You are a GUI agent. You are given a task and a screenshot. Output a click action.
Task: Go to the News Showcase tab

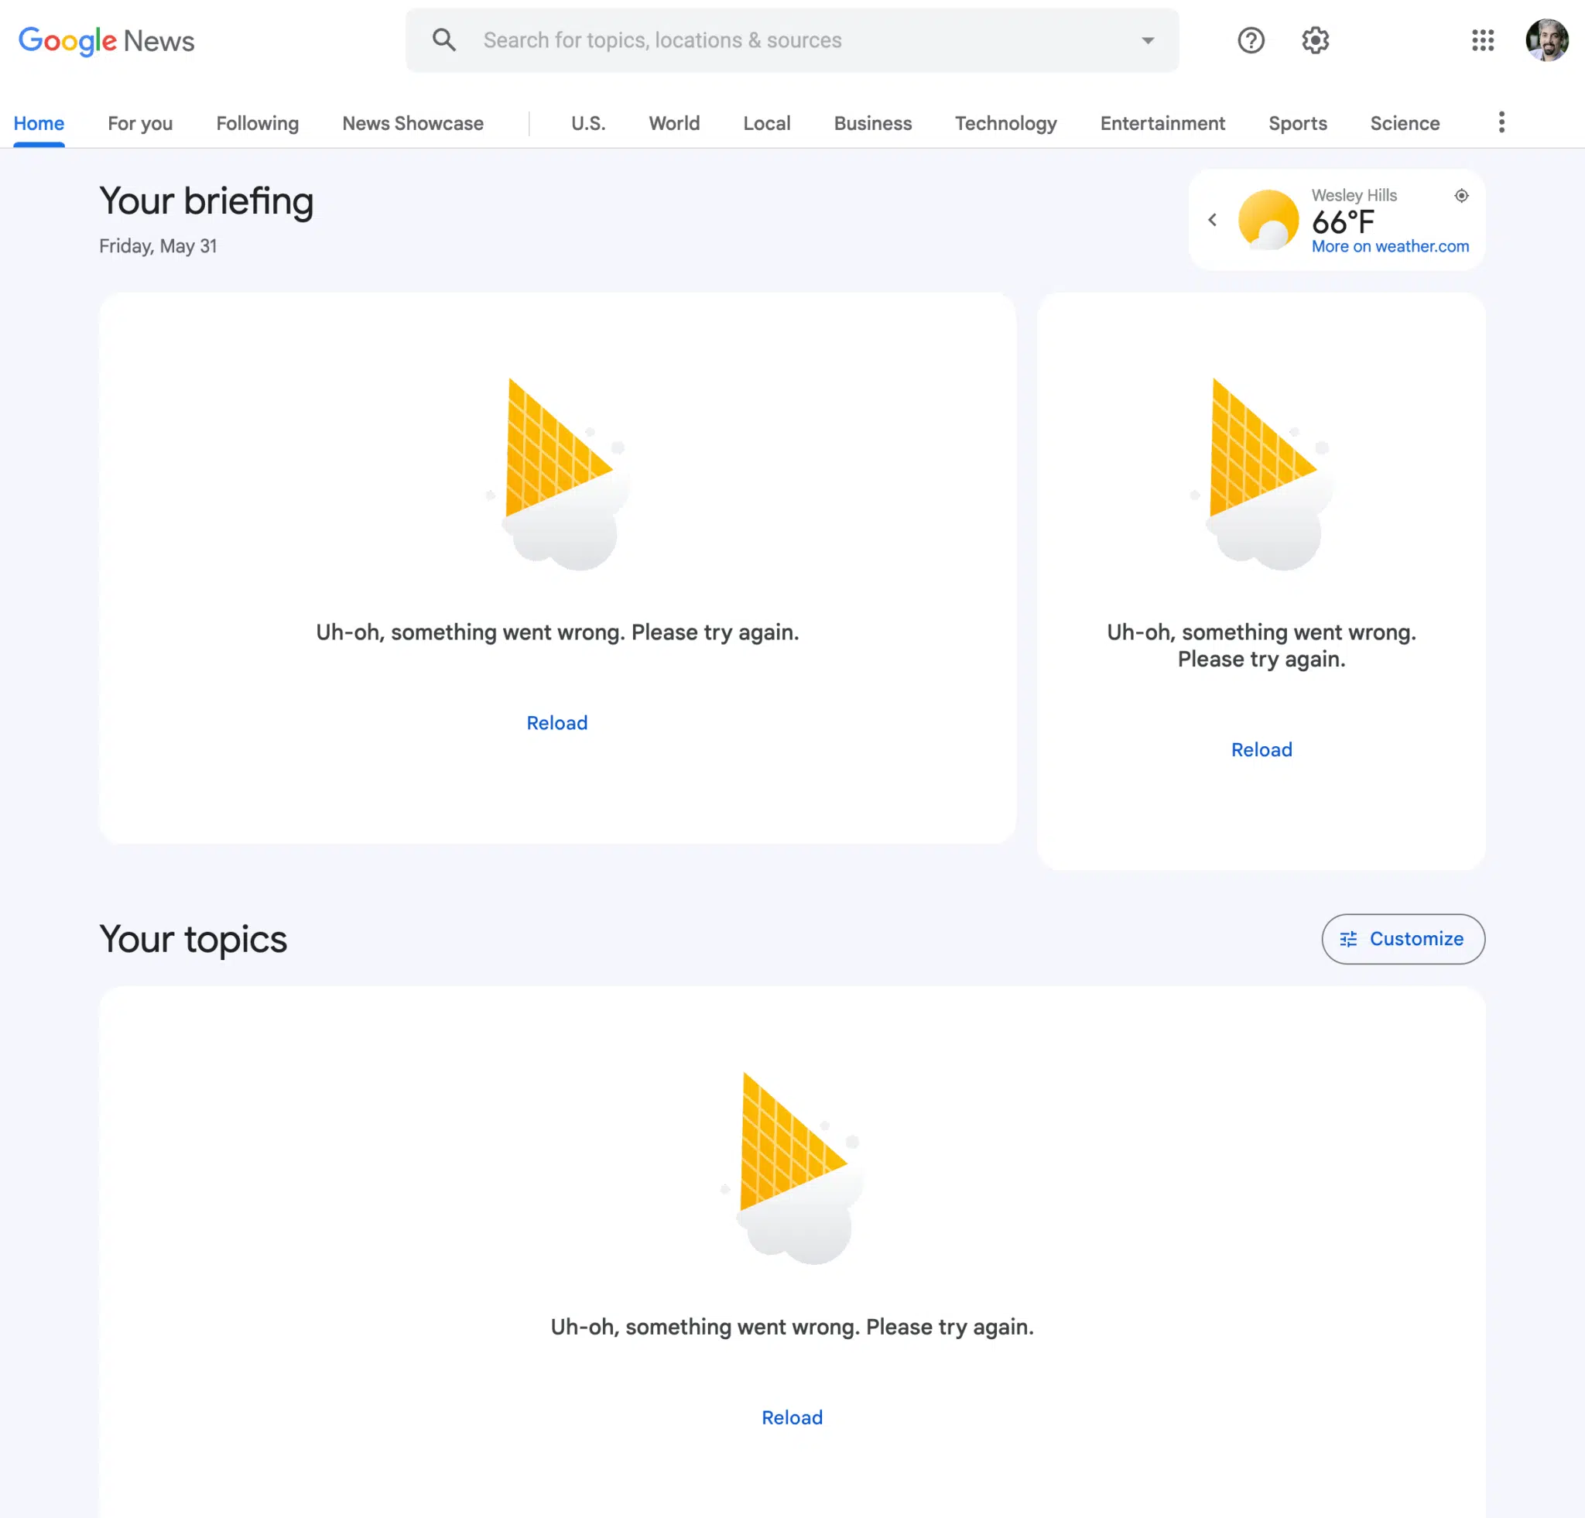tap(413, 124)
